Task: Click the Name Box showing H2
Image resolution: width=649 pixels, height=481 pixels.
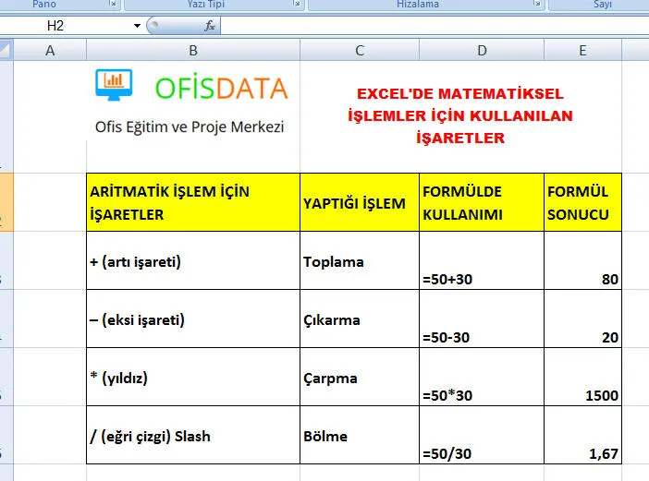Action: point(65,26)
